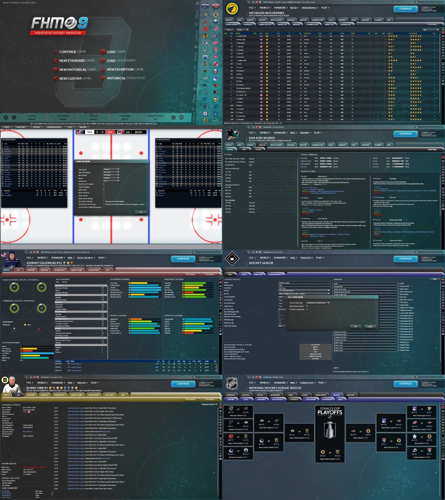Select the Anaheim Ducks logo in main menu
This screenshot has height=500, width=445.
[x=205, y=14]
